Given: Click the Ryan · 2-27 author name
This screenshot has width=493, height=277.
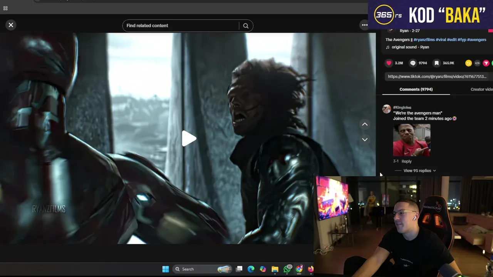Looking at the screenshot, I should click(x=410, y=31).
